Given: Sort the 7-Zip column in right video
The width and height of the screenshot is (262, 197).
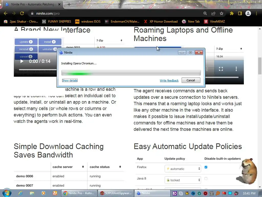Looking at the screenshot, I should click(x=241, y=49).
